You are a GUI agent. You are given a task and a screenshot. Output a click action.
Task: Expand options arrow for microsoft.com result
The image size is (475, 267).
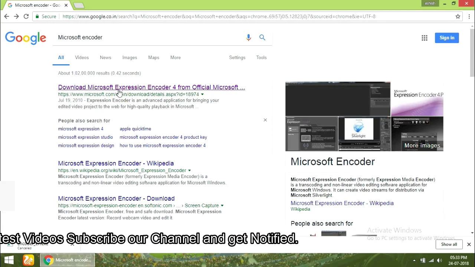point(202,94)
